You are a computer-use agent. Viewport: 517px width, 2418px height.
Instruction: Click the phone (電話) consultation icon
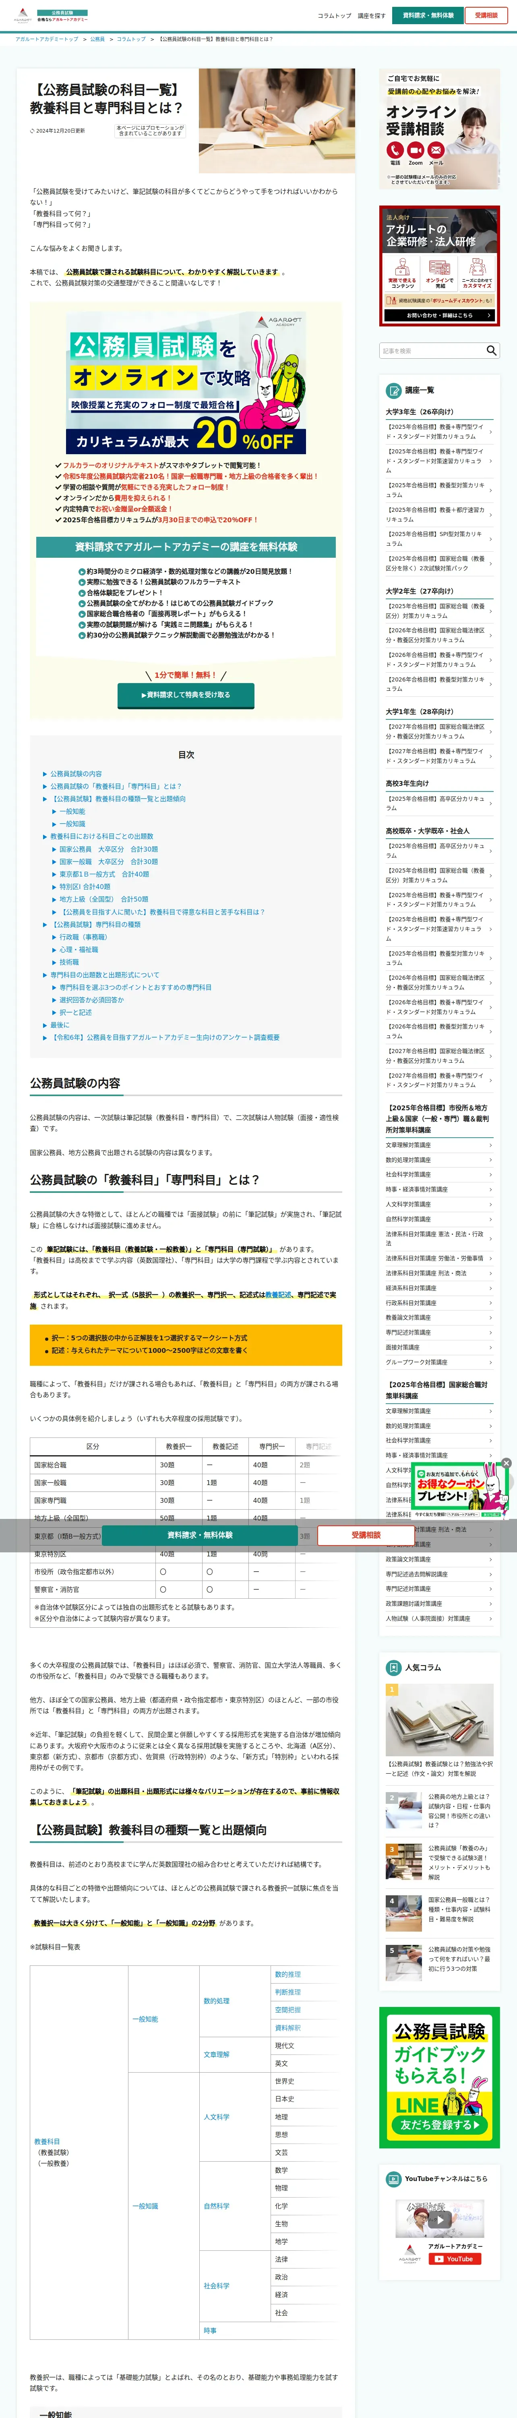[x=395, y=150]
